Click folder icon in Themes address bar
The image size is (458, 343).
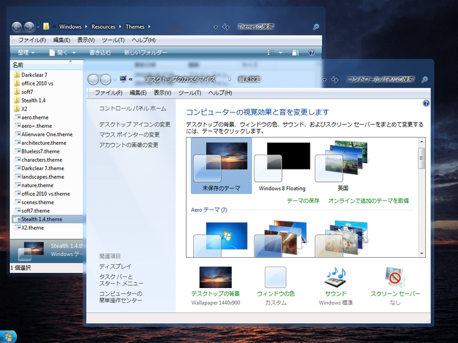(x=46, y=26)
